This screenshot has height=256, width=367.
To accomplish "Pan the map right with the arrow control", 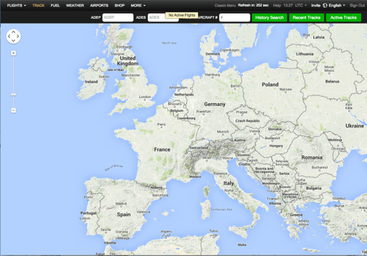I will [x=18, y=37].
